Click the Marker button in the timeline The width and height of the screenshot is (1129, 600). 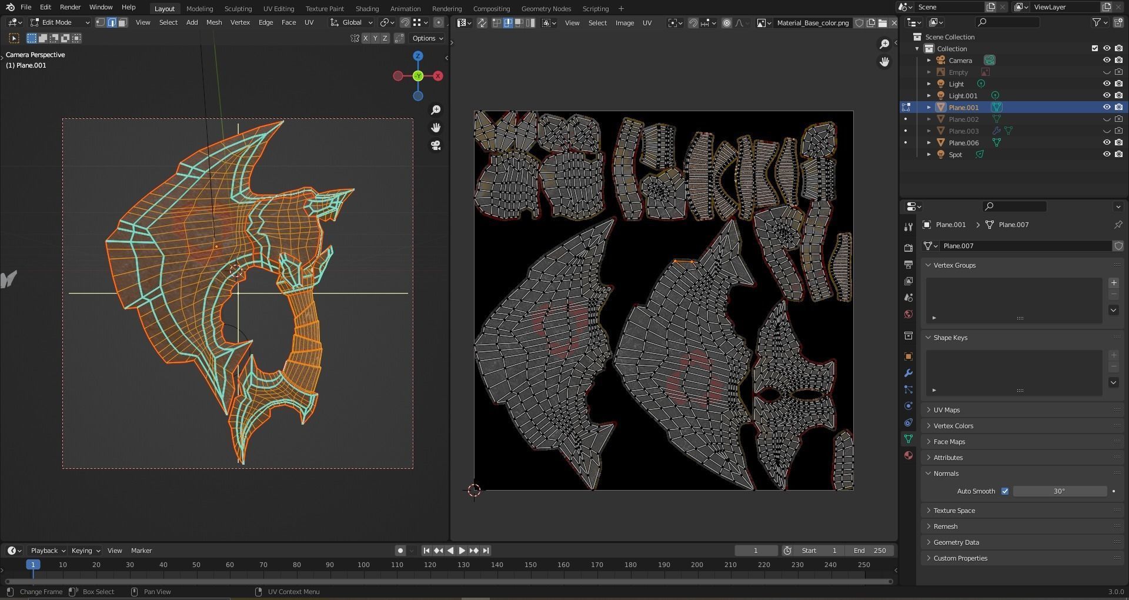pos(141,551)
